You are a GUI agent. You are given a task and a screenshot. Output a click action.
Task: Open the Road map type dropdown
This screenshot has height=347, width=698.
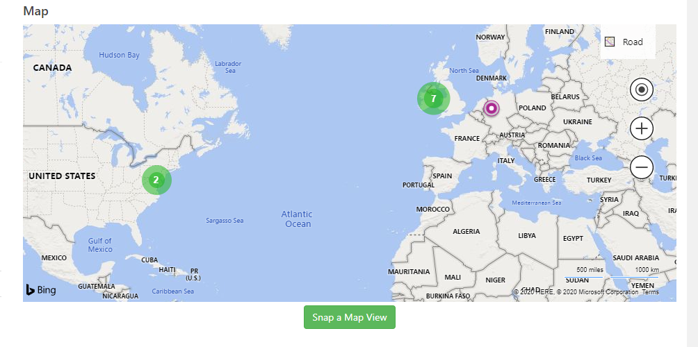(628, 42)
